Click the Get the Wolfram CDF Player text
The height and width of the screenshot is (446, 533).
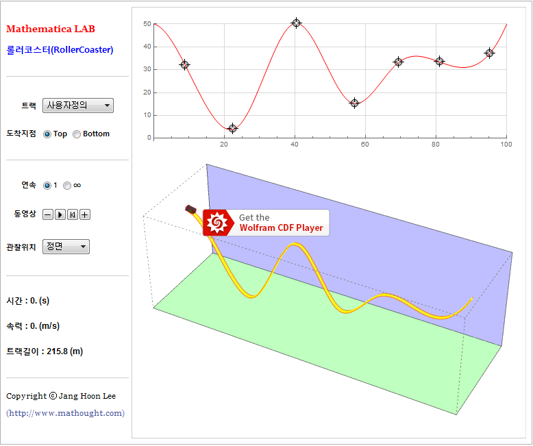[281, 223]
